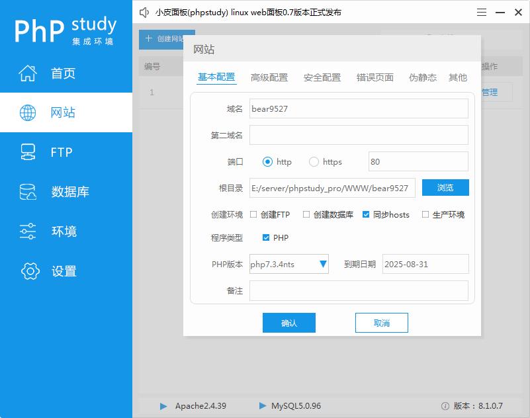Click the 域名 input field with bear9527
This screenshot has width=530, height=418.
[359, 108]
